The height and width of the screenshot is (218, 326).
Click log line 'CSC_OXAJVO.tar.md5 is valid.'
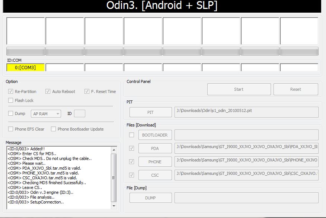(42, 178)
